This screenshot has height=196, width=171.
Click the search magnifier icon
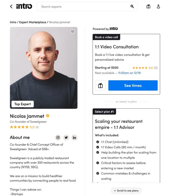click(132, 6)
